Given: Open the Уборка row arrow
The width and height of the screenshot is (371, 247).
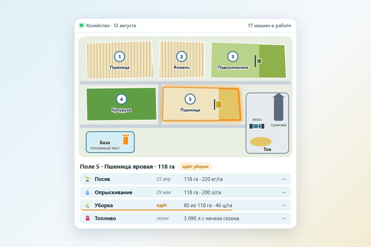Looking at the screenshot, I should pyautogui.click(x=284, y=205).
